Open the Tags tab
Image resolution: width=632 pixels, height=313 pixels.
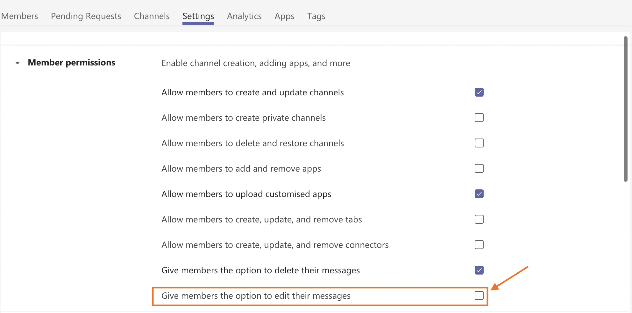pos(316,16)
